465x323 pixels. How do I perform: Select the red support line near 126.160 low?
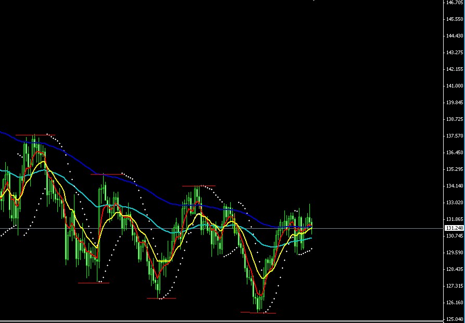(x=161, y=299)
